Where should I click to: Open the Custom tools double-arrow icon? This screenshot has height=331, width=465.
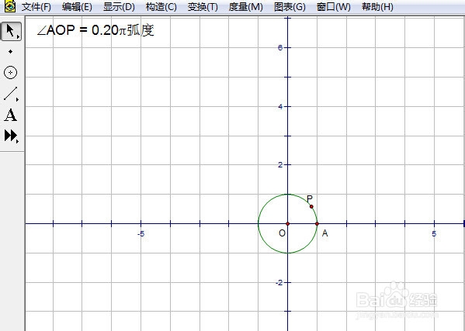[x=12, y=136]
